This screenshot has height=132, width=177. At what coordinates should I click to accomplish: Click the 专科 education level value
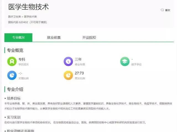tap(22, 59)
